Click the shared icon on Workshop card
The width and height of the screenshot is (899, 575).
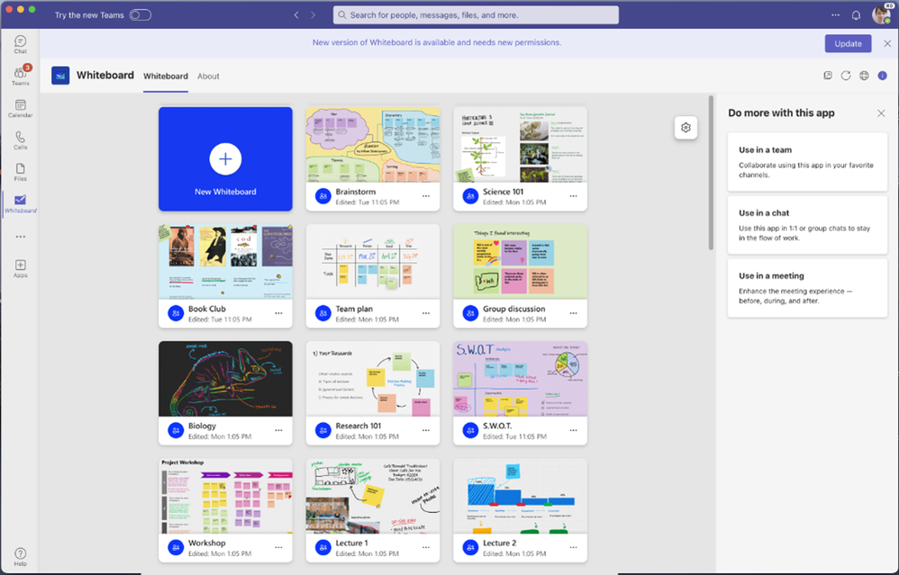pyautogui.click(x=176, y=547)
